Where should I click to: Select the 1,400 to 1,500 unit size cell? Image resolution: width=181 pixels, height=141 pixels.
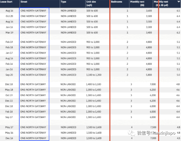[93, 84]
